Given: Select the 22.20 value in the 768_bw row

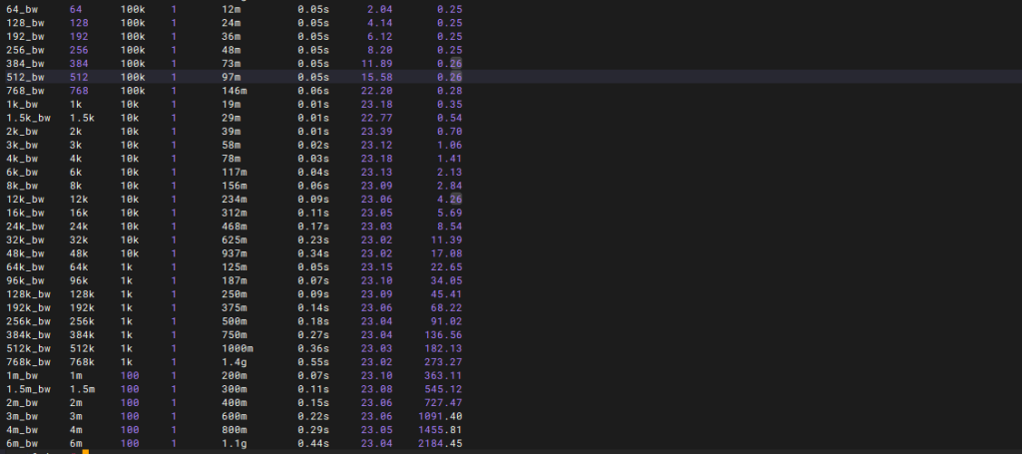Looking at the screenshot, I should click(376, 91).
